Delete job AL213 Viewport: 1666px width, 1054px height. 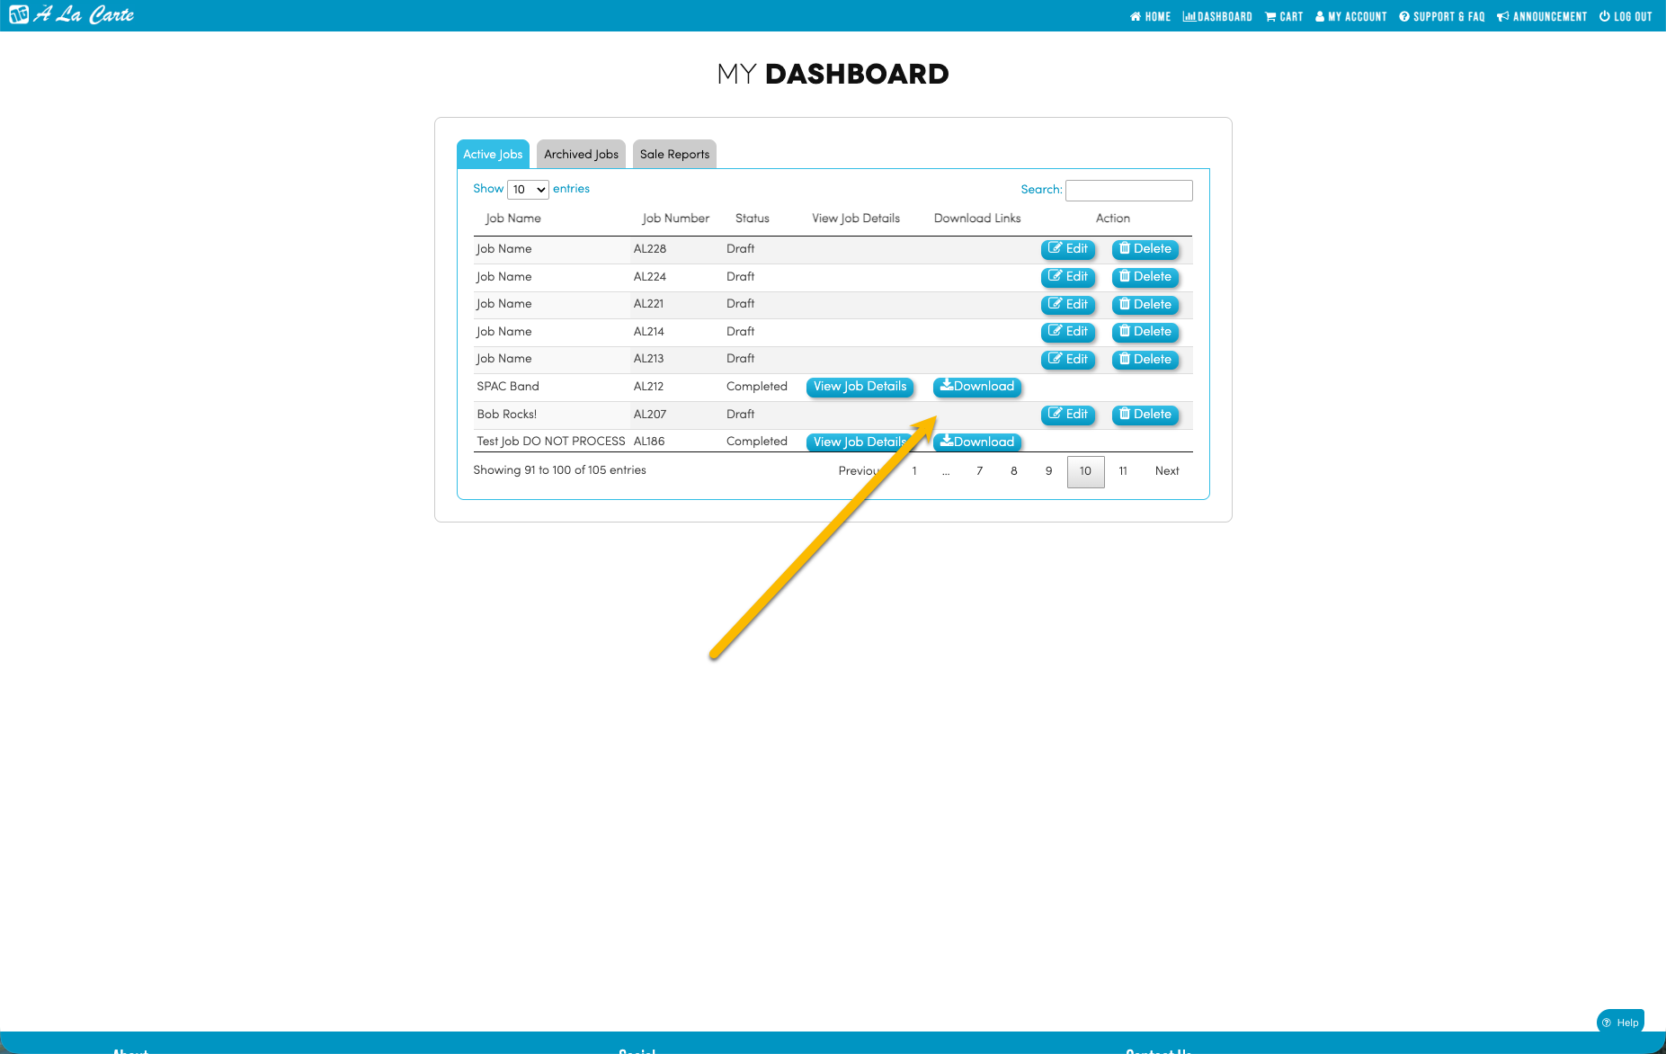pos(1145,360)
